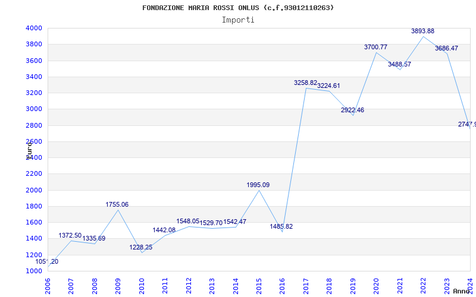The image size is (476, 297).
Task: Select data label 3700.77
Action: coord(376,48)
